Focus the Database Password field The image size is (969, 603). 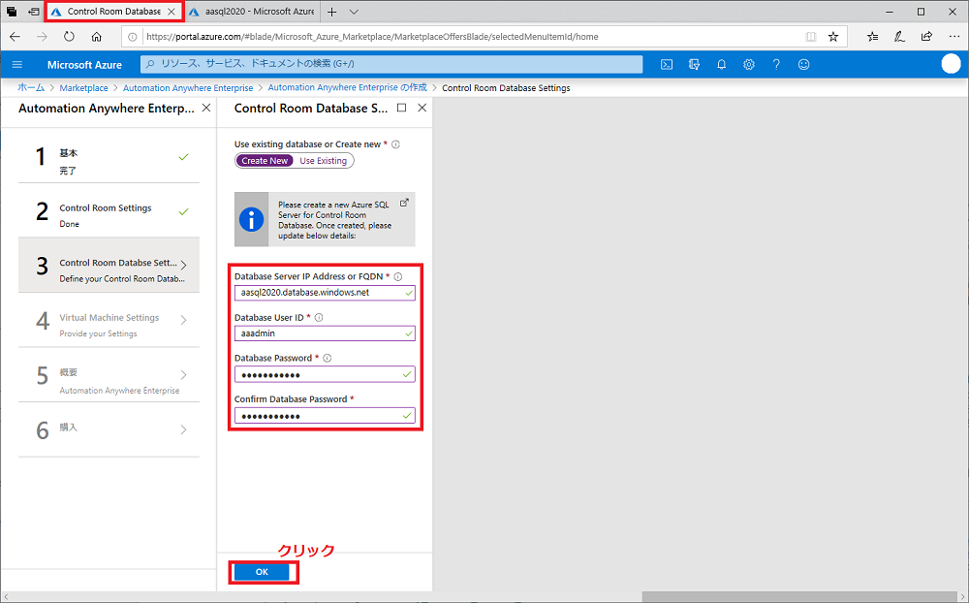(325, 374)
